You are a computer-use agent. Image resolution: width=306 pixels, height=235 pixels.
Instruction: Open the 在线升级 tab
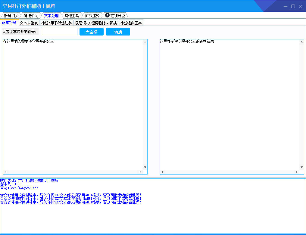tap(115, 16)
